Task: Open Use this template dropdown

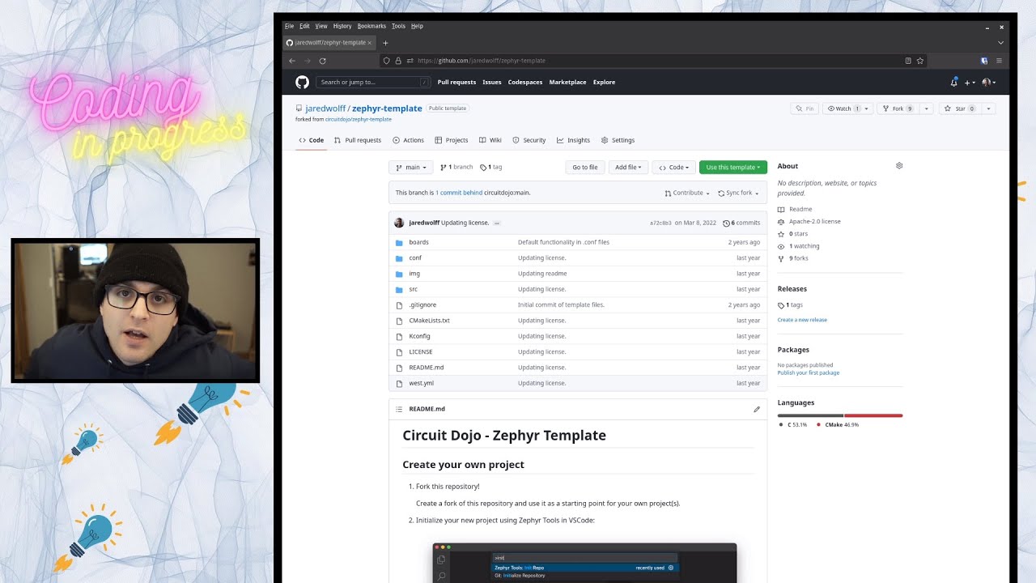Action: coord(733,168)
